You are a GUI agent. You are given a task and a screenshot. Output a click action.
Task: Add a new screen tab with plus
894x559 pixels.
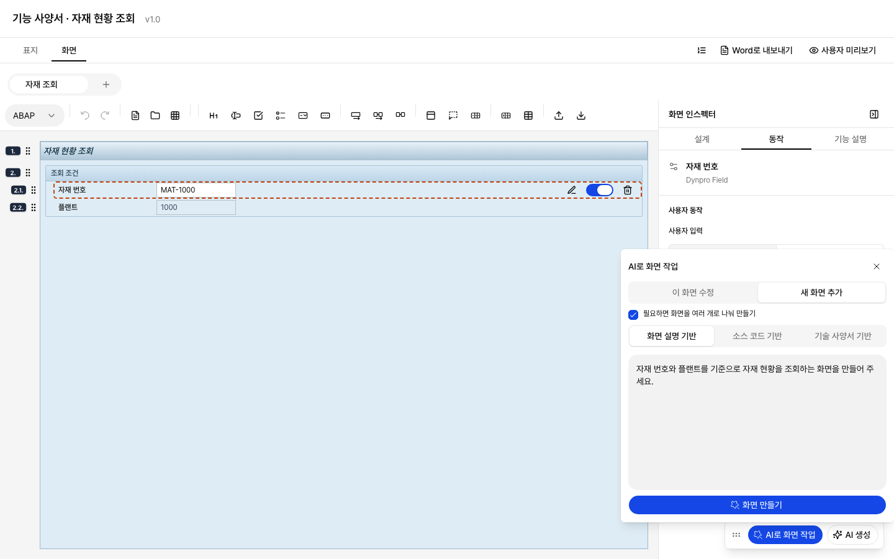click(x=106, y=84)
